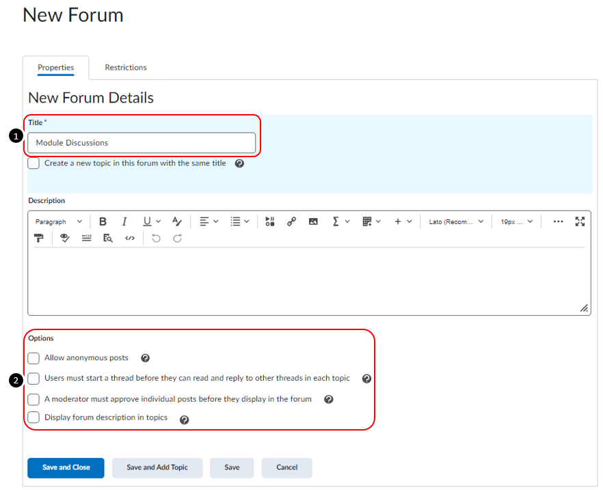Apply italic formatting
The height and width of the screenshot is (490, 603).
click(x=124, y=221)
